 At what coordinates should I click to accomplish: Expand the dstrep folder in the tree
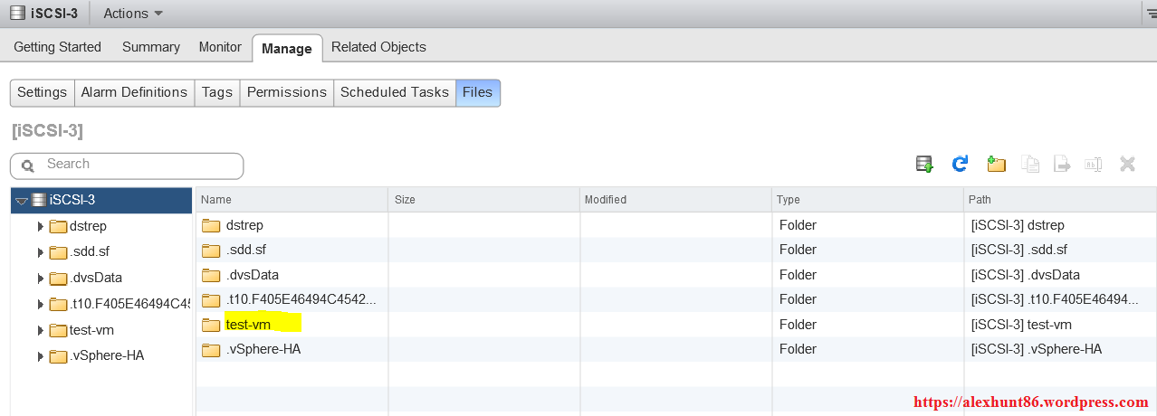(40, 226)
